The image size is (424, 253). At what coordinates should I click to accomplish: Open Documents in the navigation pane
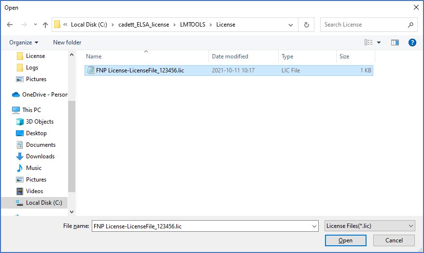coord(41,145)
